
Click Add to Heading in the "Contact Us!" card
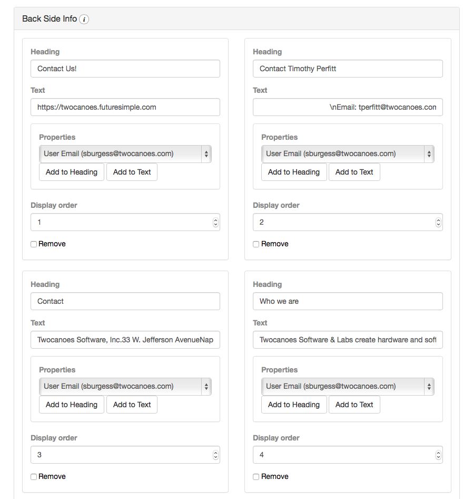click(72, 172)
